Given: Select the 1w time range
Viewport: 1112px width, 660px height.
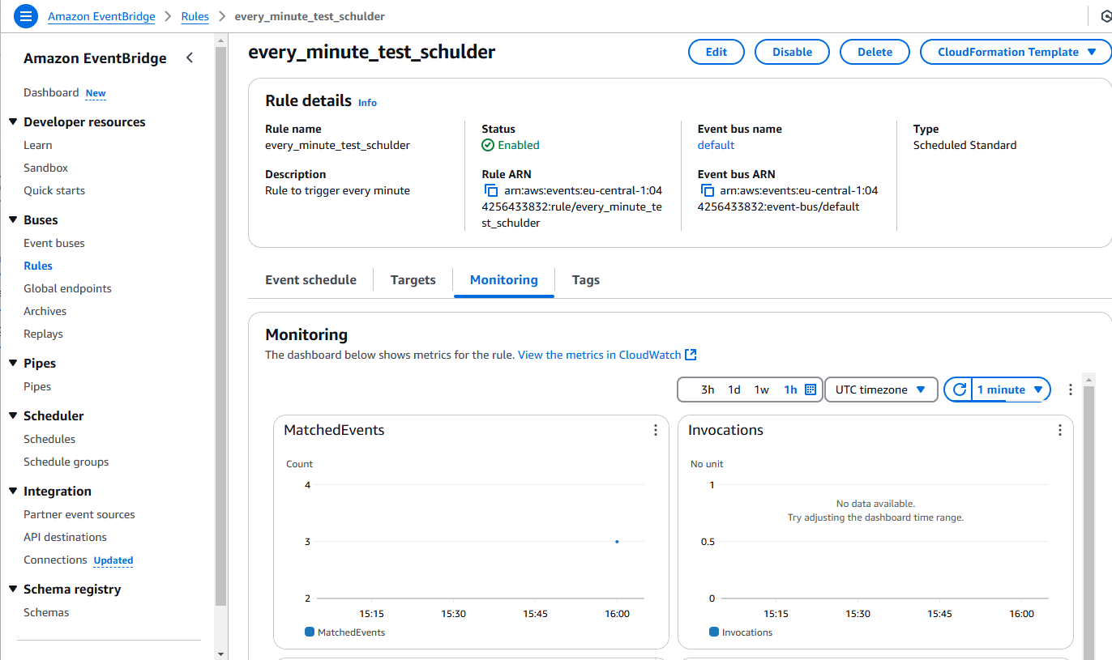Looking at the screenshot, I should click(762, 390).
